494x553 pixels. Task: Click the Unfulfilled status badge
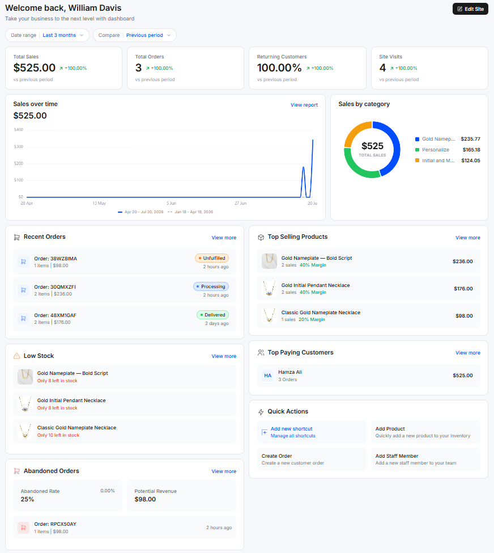(x=212, y=258)
